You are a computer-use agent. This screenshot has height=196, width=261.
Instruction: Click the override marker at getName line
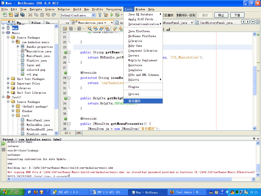(x=66, y=52)
